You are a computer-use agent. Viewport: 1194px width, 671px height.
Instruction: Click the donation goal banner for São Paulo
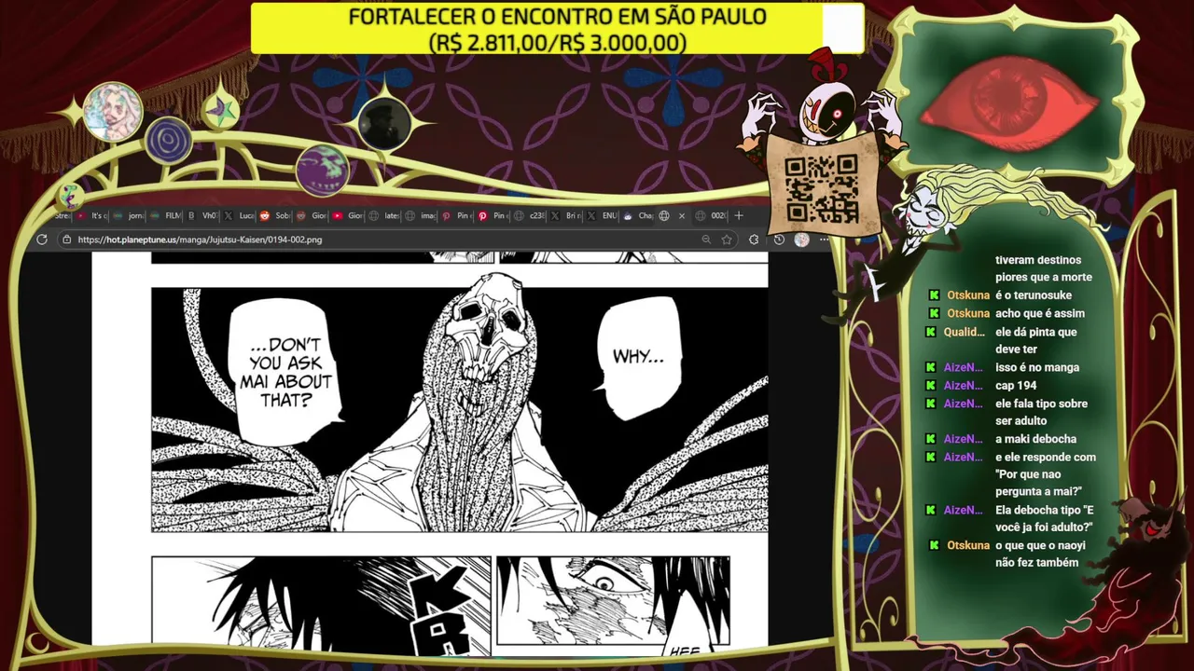point(558,29)
